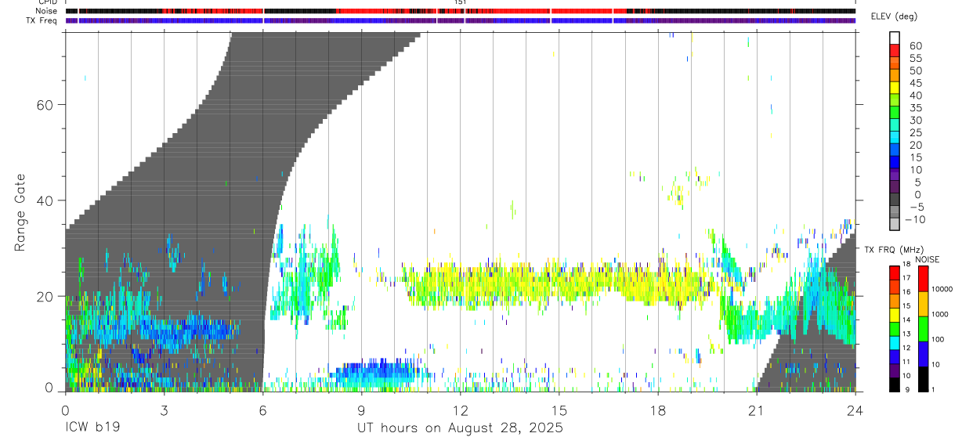Viewport: 962px width, 444px height.
Task: Click the '151' CPID value at top
Action: pos(461,2)
